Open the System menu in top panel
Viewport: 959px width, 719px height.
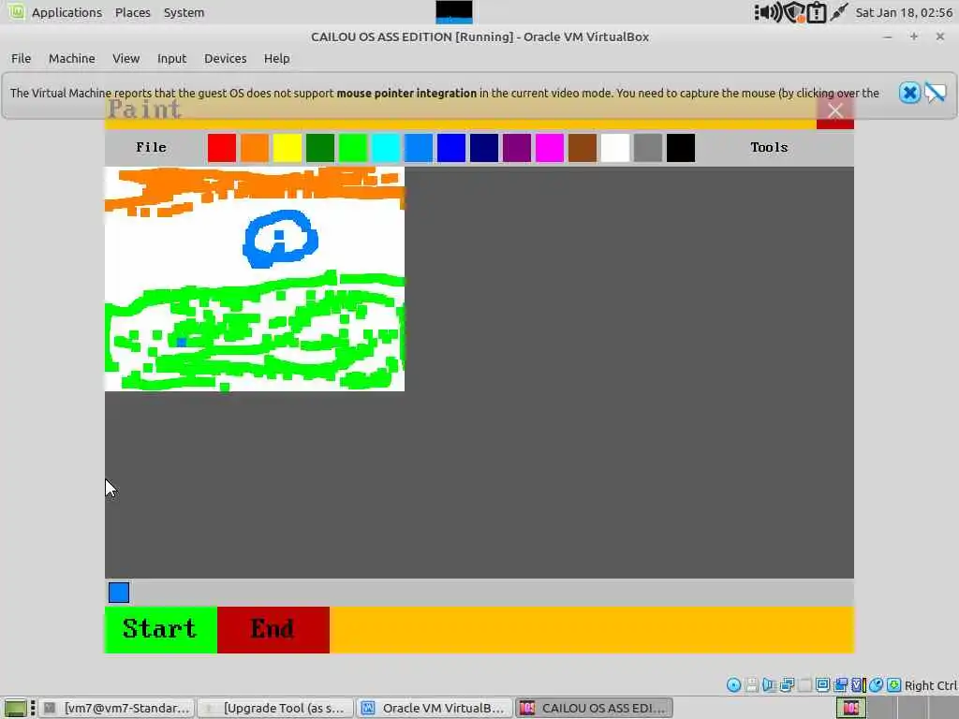(184, 12)
